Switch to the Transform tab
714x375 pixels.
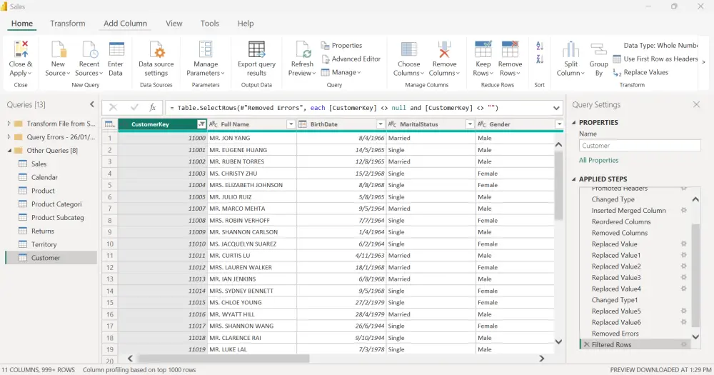[x=67, y=24]
